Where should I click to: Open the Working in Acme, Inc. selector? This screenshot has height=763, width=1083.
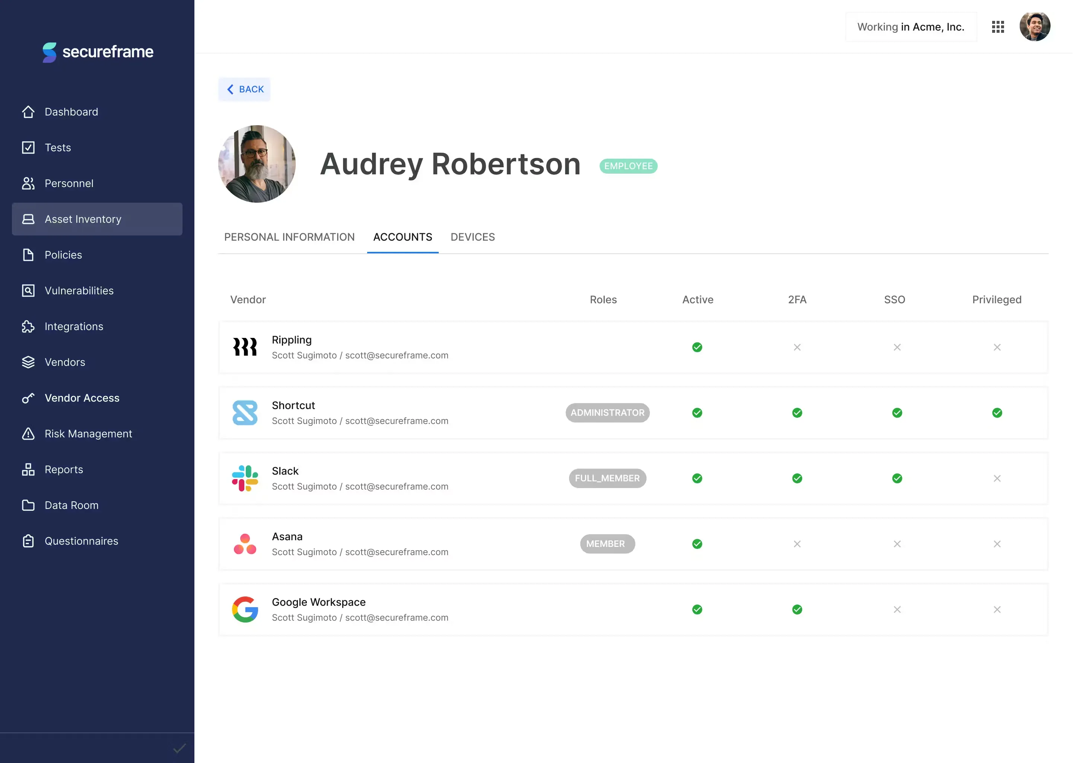(x=910, y=27)
